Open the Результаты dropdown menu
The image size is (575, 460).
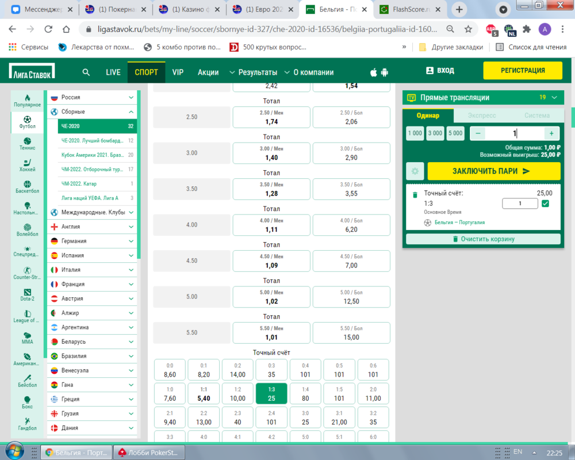click(x=254, y=72)
